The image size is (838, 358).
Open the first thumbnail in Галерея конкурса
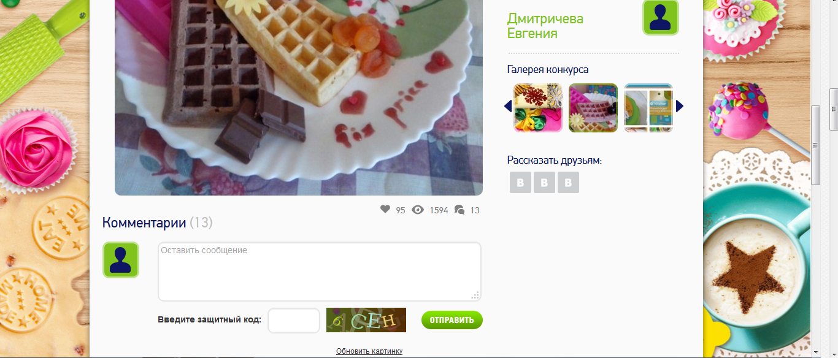tap(538, 108)
